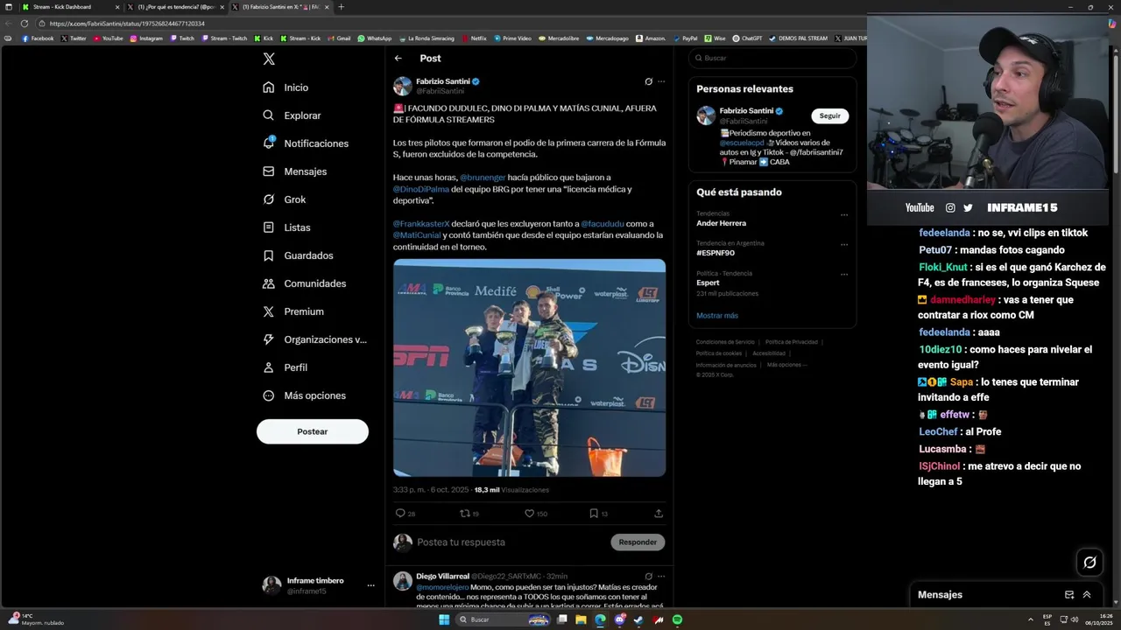This screenshot has height=630, width=1121.
Task: Open the Instagram bookmark
Action: pyautogui.click(x=146, y=38)
